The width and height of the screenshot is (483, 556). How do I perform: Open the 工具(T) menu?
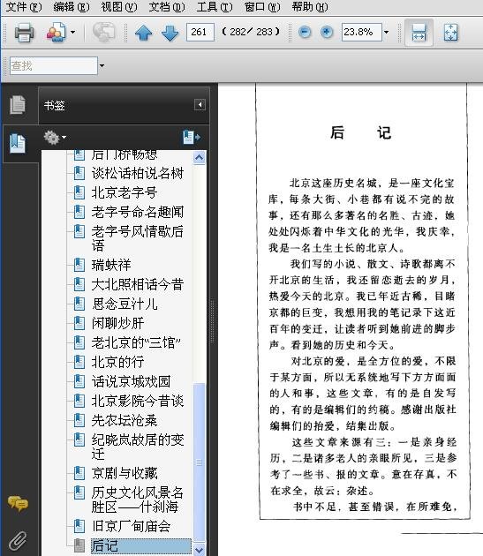(215, 7)
